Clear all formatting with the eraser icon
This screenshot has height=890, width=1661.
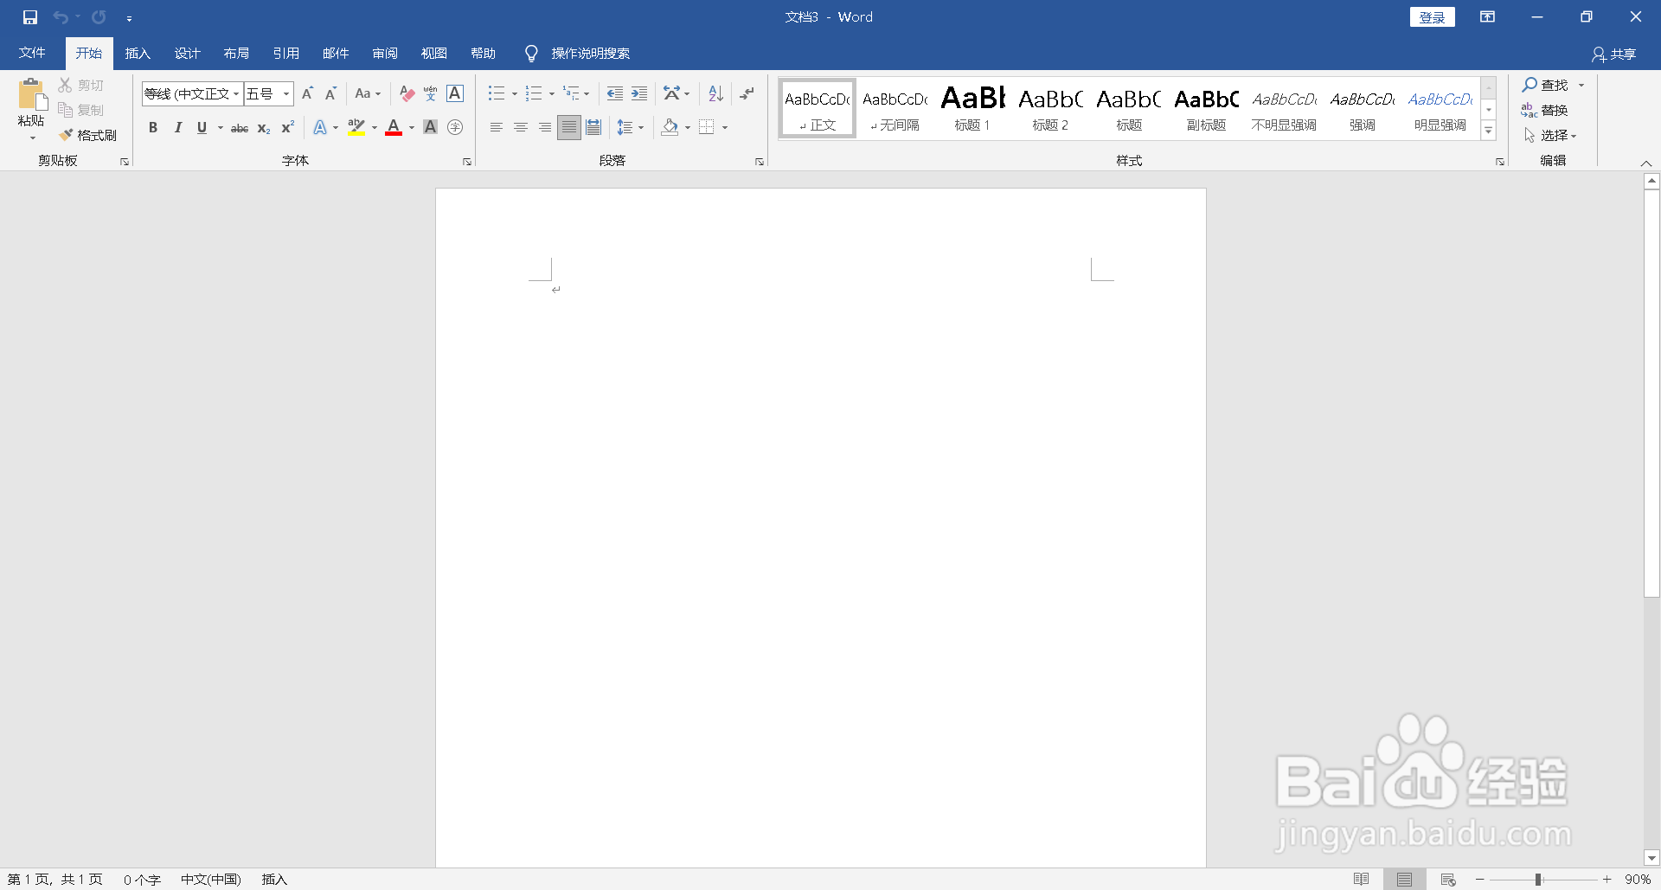tap(407, 93)
